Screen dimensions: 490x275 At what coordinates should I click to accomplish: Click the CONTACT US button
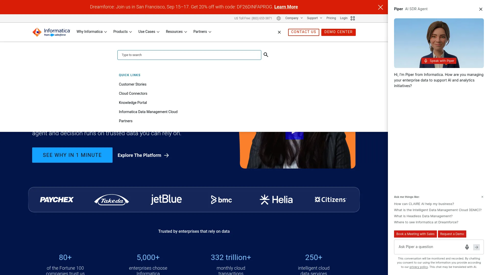[303, 32]
